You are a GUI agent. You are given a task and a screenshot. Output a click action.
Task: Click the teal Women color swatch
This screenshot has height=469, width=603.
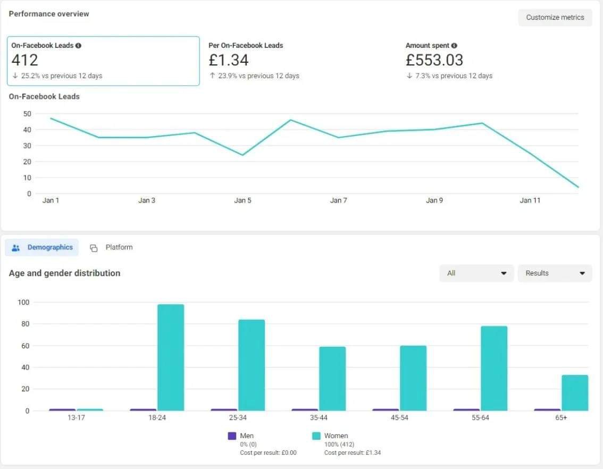(316, 436)
